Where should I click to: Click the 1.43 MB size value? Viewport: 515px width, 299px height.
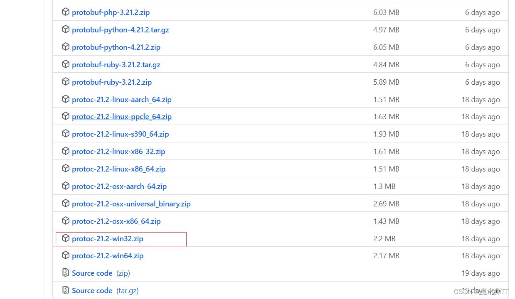click(x=386, y=221)
